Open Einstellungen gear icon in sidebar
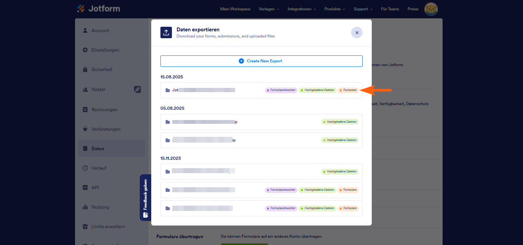This screenshot has width=523, height=245. click(x=85, y=50)
